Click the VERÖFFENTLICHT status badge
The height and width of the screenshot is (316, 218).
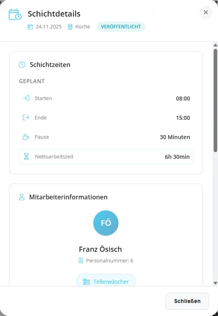[121, 27]
